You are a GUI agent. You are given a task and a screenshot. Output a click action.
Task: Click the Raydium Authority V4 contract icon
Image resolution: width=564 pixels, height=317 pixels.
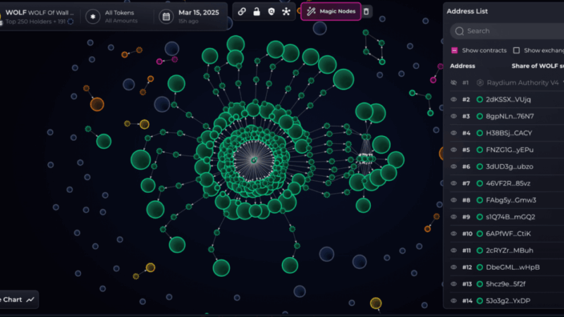click(480, 82)
